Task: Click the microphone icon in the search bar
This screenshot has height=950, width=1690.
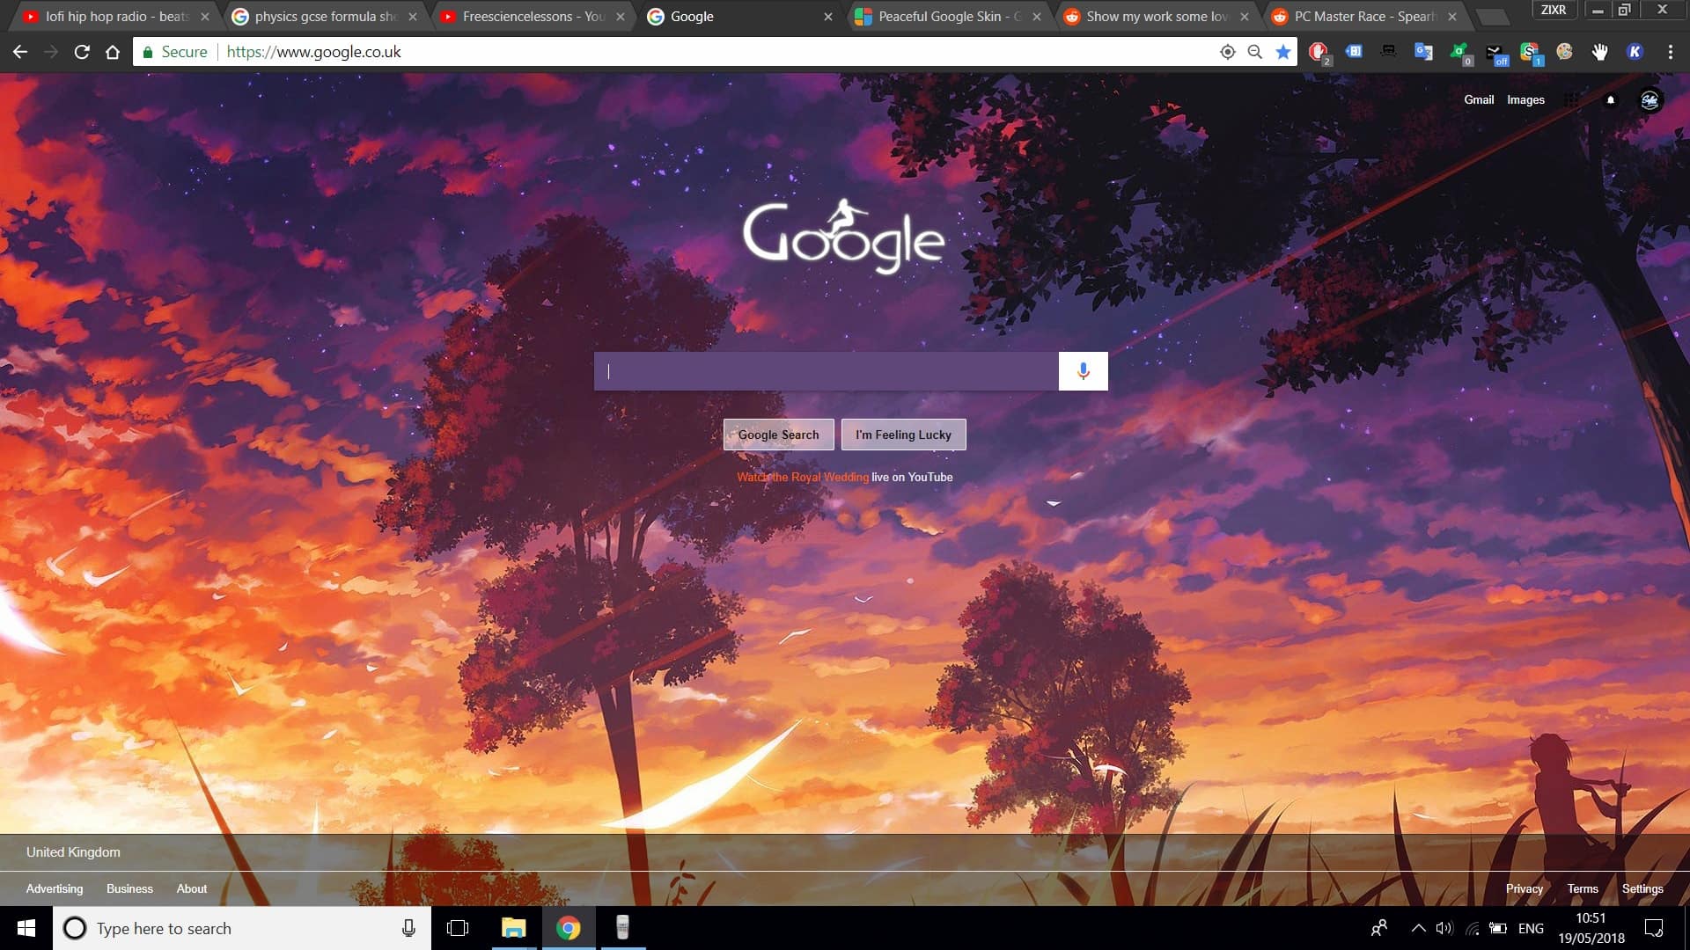Action: pos(1083,370)
